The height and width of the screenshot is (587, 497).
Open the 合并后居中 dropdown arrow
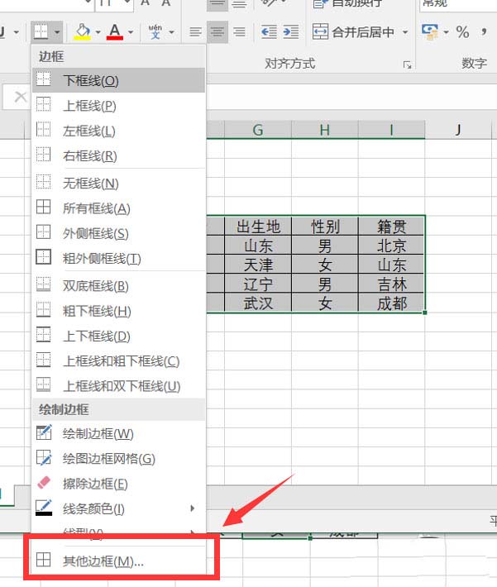click(405, 32)
